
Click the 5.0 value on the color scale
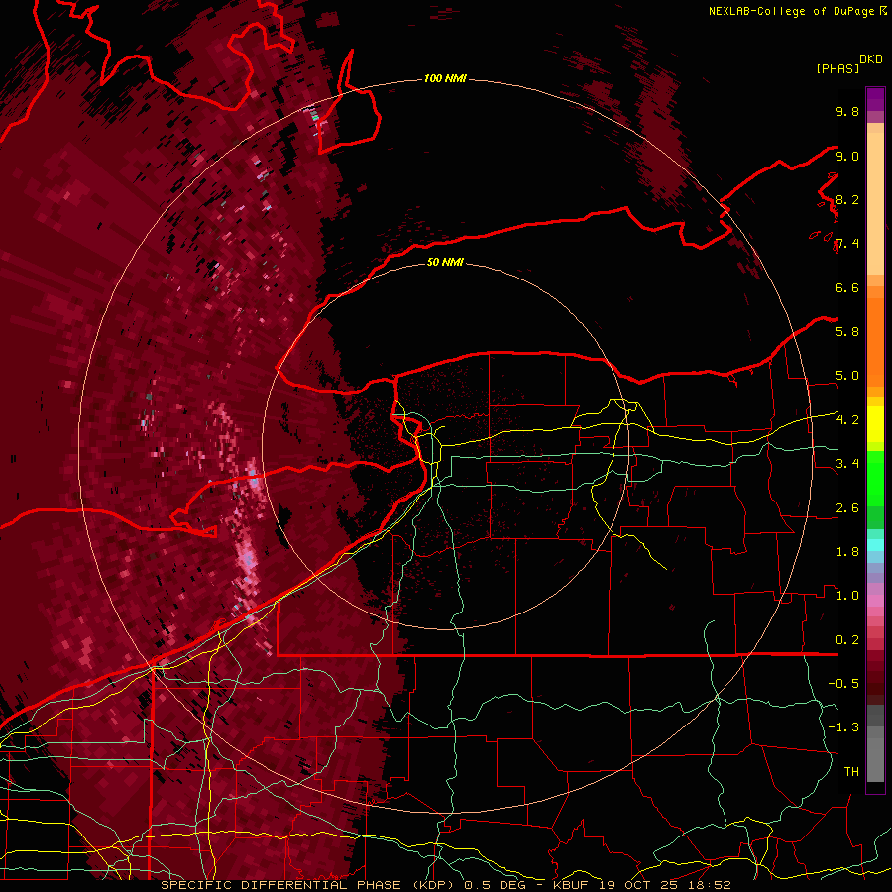point(847,376)
